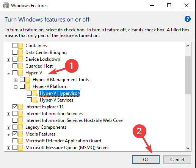
Task: Expand the Device Lockdown node
Action: click(8, 60)
